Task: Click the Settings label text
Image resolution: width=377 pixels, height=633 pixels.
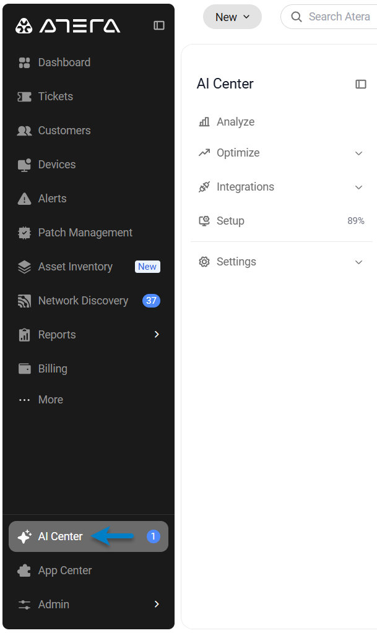Action: click(x=236, y=262)
